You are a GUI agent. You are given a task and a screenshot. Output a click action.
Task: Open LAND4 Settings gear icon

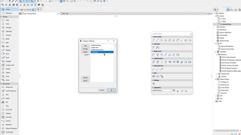pyautogui.click(x=154, y=84)
